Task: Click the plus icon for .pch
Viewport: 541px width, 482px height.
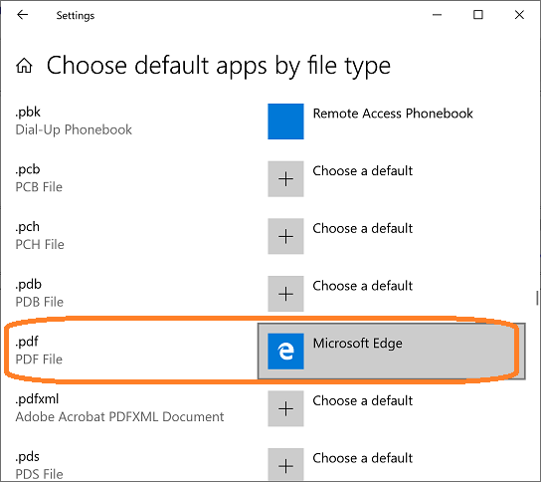Action: pos(285,236)
